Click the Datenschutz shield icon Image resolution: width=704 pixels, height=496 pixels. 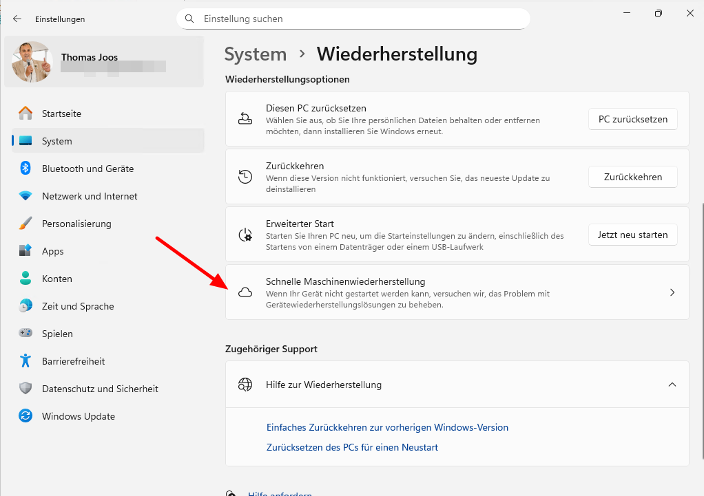(25, 389)
